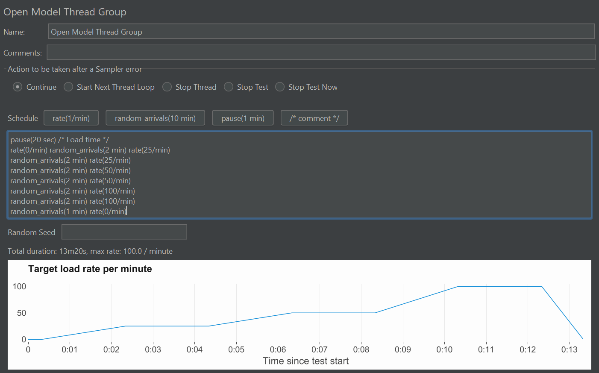Viewport: 599px width, 373px height.
Task: Click the pause(20 sec) Load time line
Action: click(x=60, y=140)
